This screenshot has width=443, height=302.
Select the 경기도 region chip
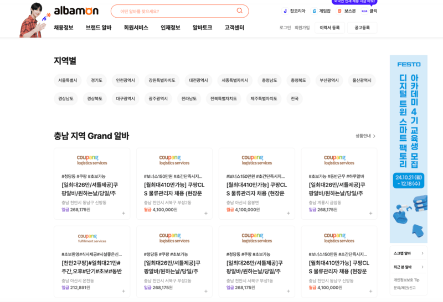(x=96, y=81)
